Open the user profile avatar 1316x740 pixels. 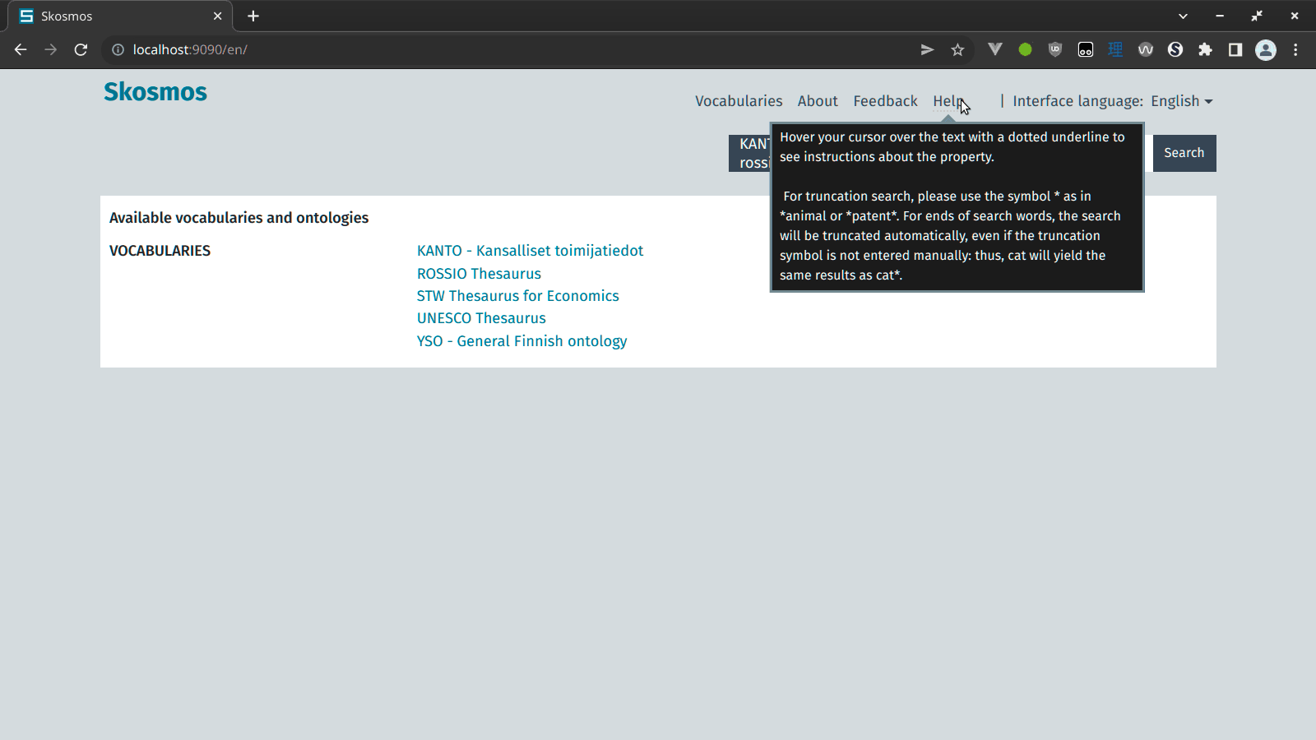[1266, 49]
